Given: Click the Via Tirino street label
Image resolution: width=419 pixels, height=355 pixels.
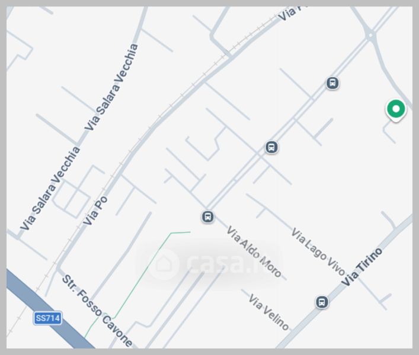Looking at the screenshot, I should 362,267.
